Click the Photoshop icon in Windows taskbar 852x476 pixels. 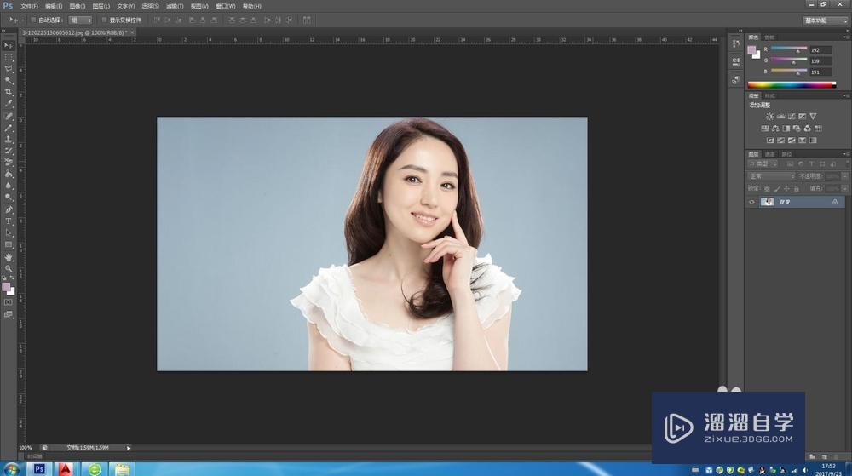pos(39,469)
